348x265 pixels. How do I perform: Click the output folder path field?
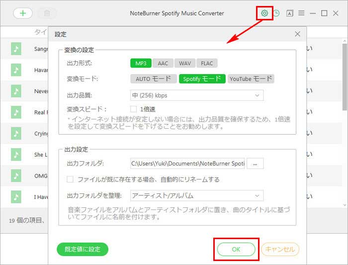187,164
